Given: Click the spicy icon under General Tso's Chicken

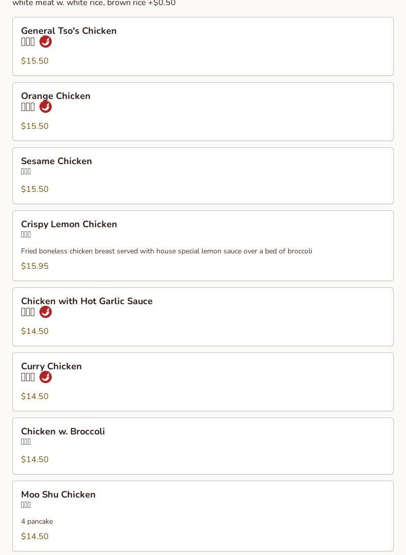Looking at the screenshot, I should coord(46,42).
